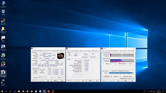Open Caches tab in right CPU-Z window
166x93 pixels.
pos(107,51)
